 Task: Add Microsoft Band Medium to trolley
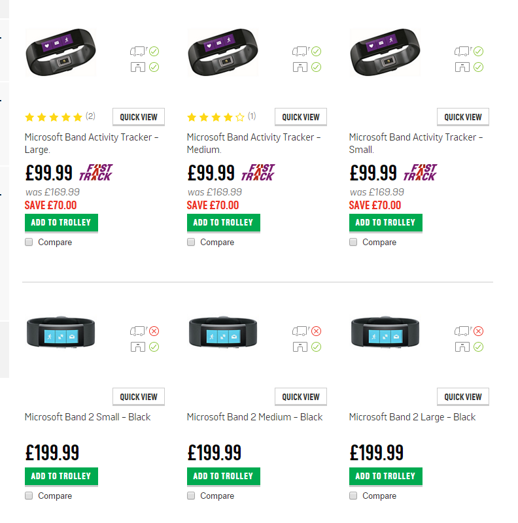pyautogui.click(x=224, y=223)
